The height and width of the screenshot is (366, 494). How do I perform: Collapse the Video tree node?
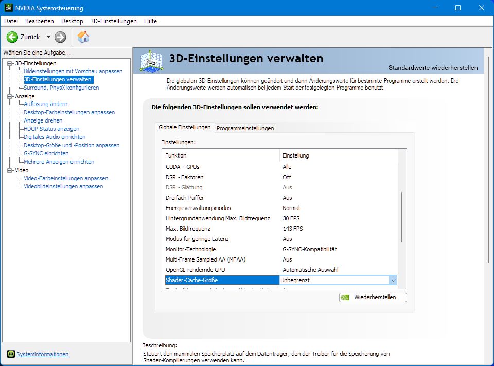click(x=9, y=170)
